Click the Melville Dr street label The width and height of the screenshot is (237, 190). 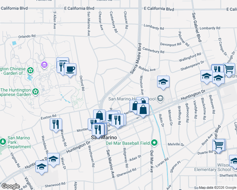[x=176, y=144]
